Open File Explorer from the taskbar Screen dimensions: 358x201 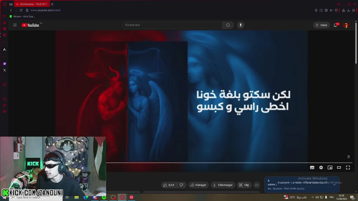click(x=77, y=197)
